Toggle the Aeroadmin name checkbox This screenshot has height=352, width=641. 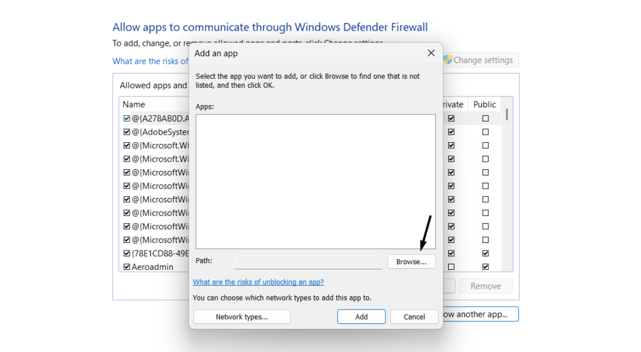tap(127, 267)
